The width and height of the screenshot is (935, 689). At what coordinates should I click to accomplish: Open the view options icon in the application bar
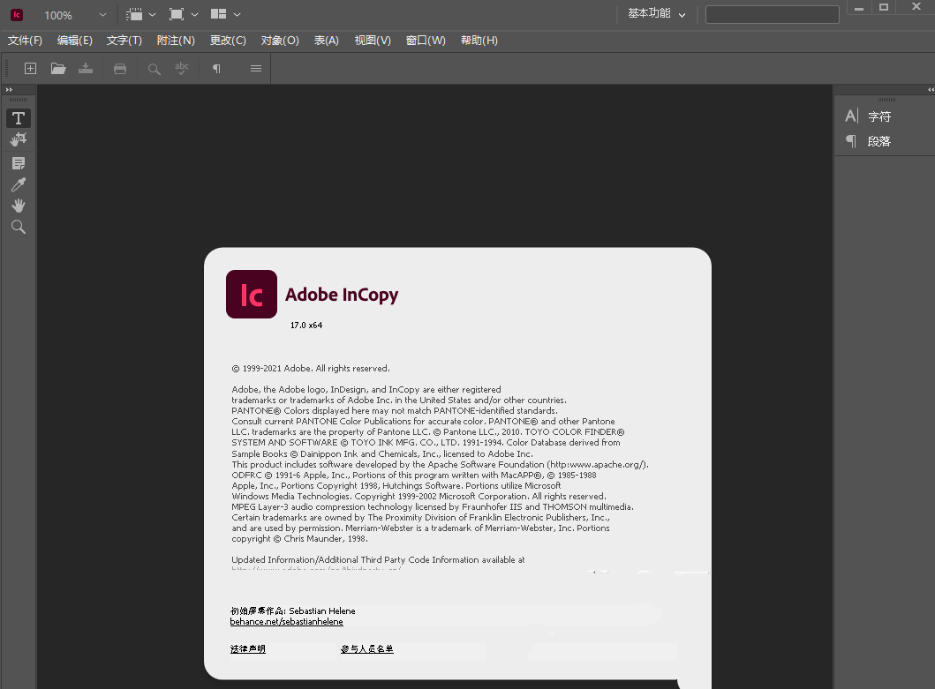[134, 14]
